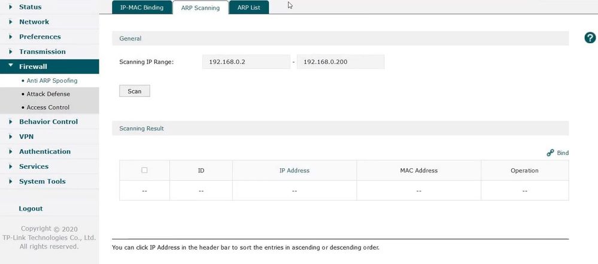Screen dimensions: 598x264
Task: Select the Services sidebar label
Action: (x=34, y=166)
